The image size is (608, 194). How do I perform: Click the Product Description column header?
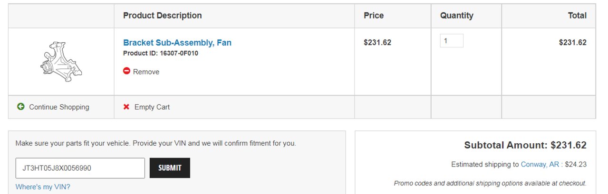click(163, 16)
